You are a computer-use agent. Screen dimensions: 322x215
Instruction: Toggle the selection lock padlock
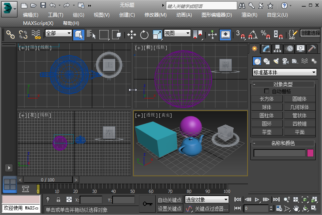(58, 200)
